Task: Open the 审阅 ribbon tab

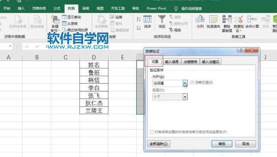Action: pos(86,8)
